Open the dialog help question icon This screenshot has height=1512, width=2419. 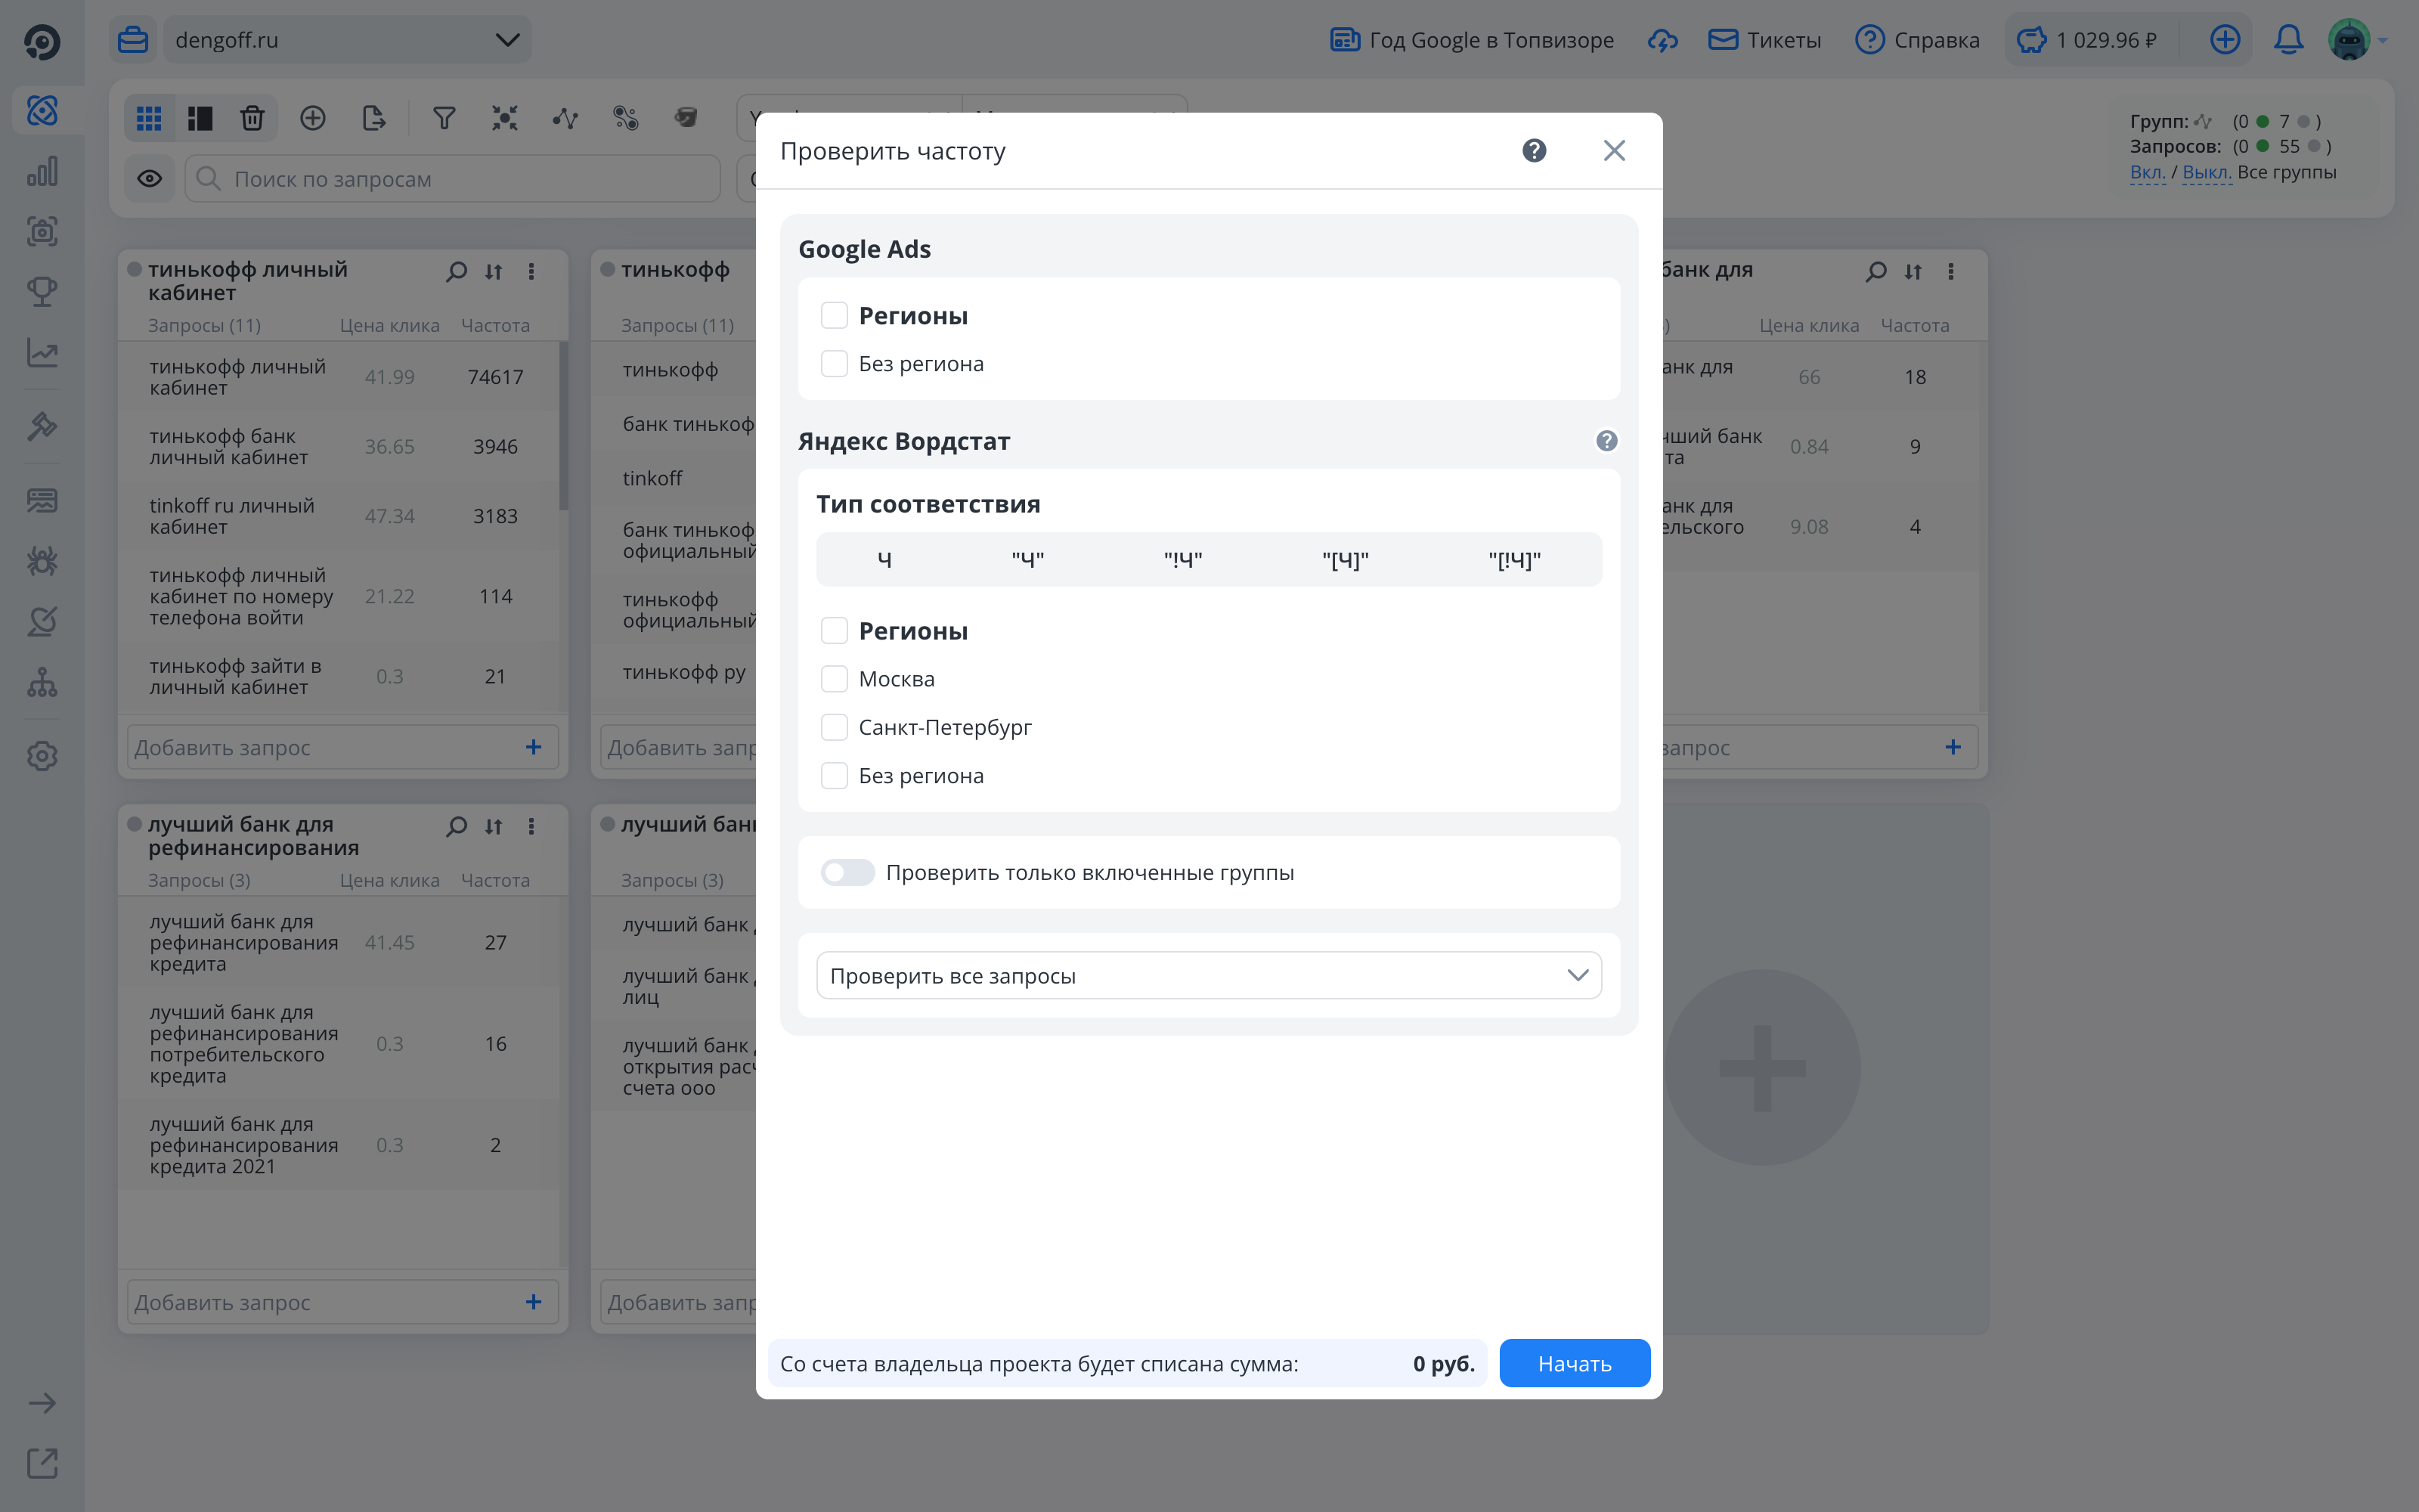coord(1535,151)
